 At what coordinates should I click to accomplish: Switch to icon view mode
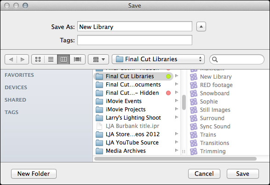[38, 59]
